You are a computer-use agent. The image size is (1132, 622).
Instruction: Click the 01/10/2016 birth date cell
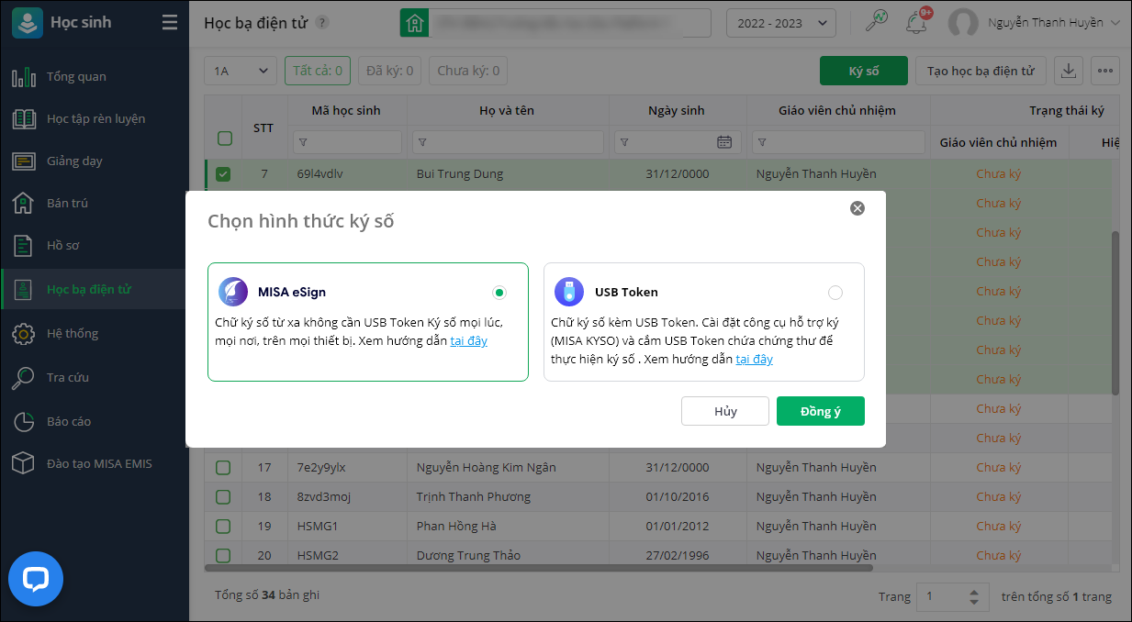[x=676, y=496]
